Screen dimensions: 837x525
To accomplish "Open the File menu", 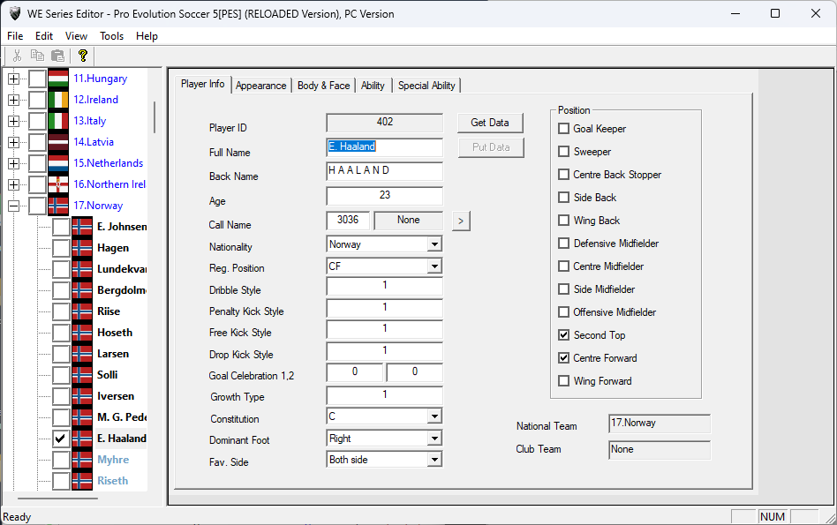I will (15, 36).
